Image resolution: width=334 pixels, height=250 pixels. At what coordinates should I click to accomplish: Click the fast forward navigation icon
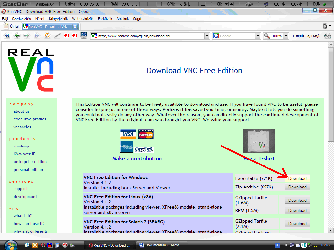37,35
